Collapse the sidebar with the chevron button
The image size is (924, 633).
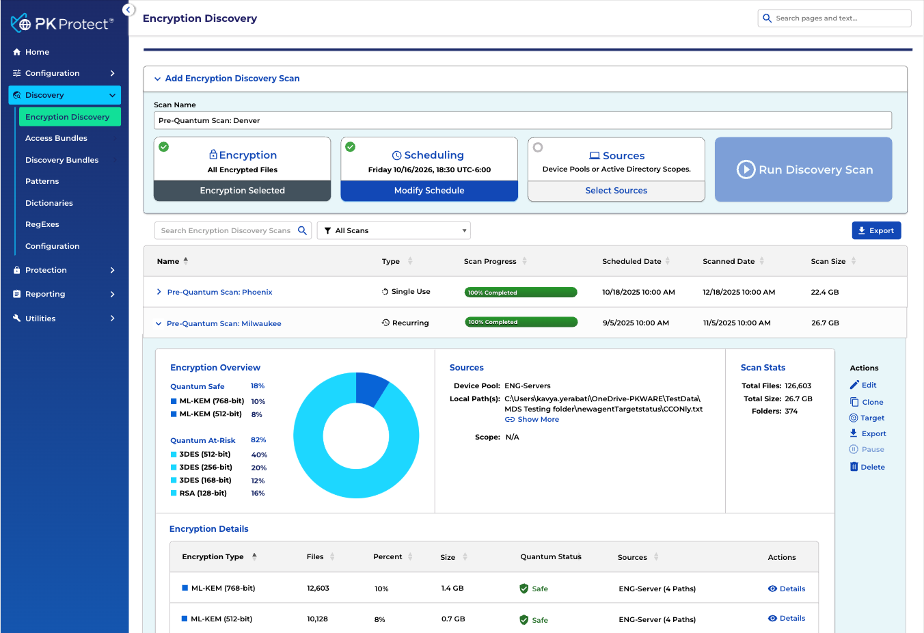pyautogui.click(x=128, y=10)
